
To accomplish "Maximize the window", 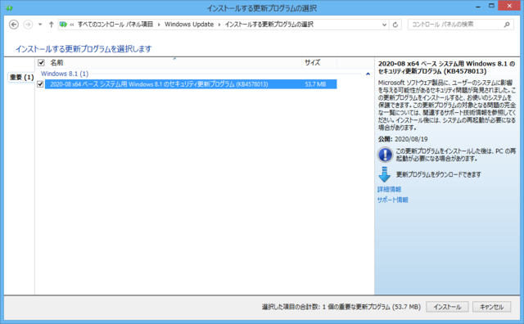I will point(491,6).
